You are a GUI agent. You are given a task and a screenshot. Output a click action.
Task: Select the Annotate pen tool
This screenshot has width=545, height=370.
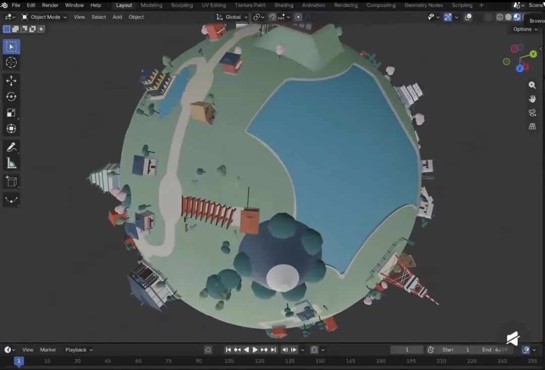tap(11, 147)
